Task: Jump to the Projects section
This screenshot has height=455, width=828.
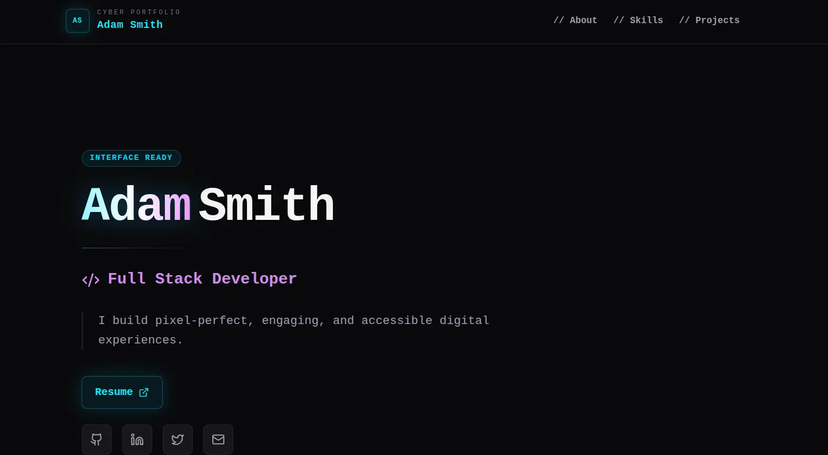Action: click(709, 21)
